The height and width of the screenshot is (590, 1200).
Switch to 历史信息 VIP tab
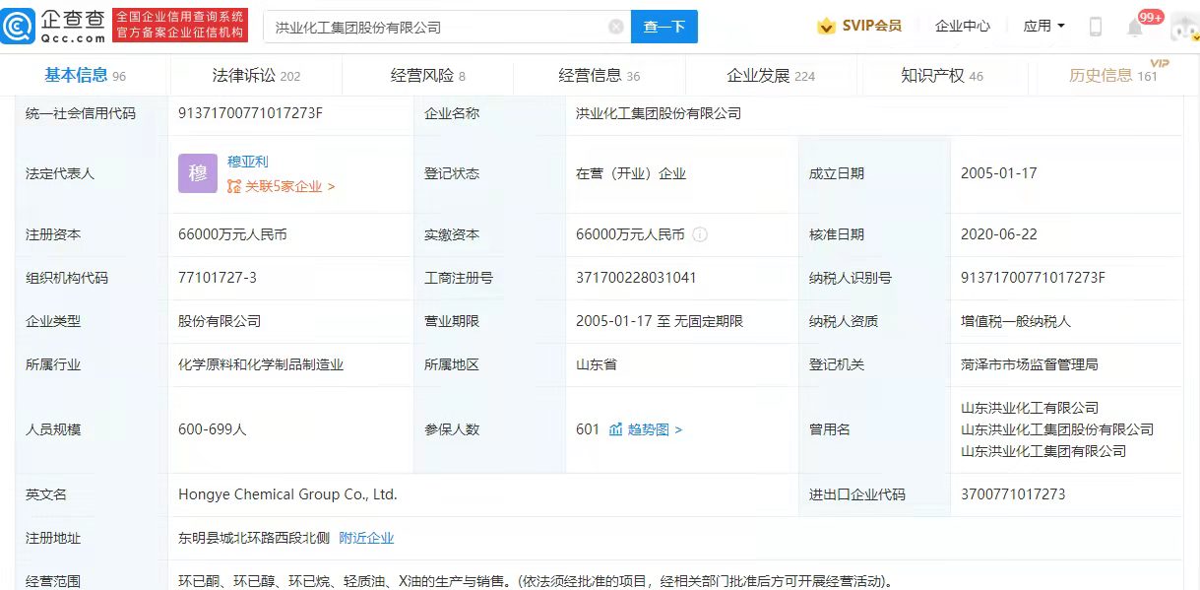1114,75
